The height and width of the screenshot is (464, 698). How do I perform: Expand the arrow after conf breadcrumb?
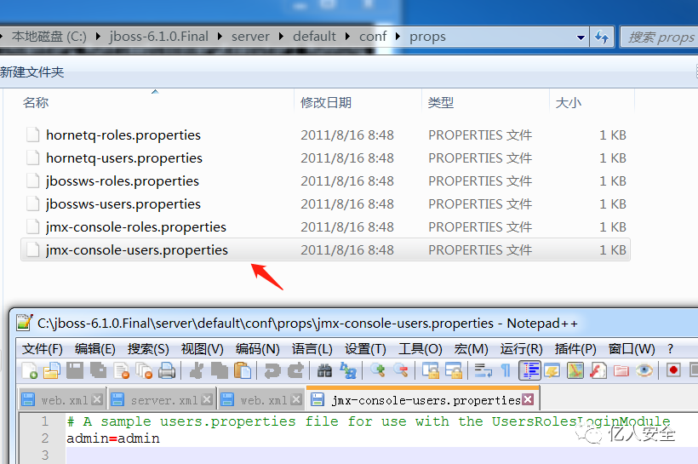click(398, 37)
